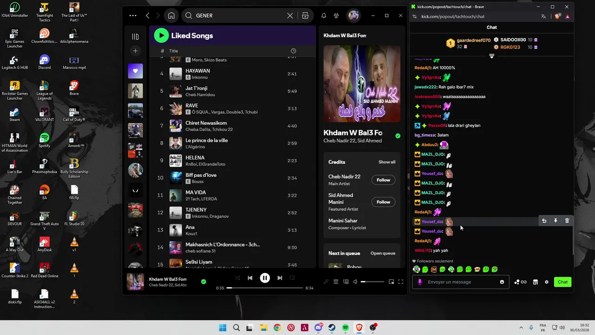This screenshot has height=335, width=595.
Task: Go to previous track
Action: pos(250,278)
